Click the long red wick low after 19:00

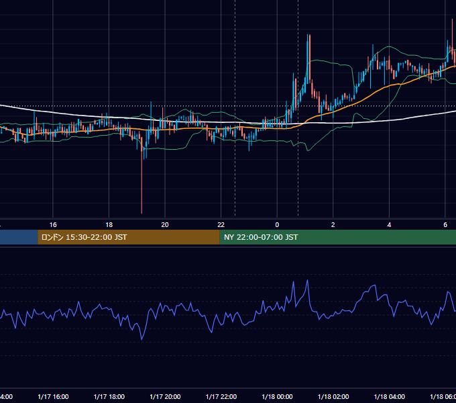coord(141,212)
